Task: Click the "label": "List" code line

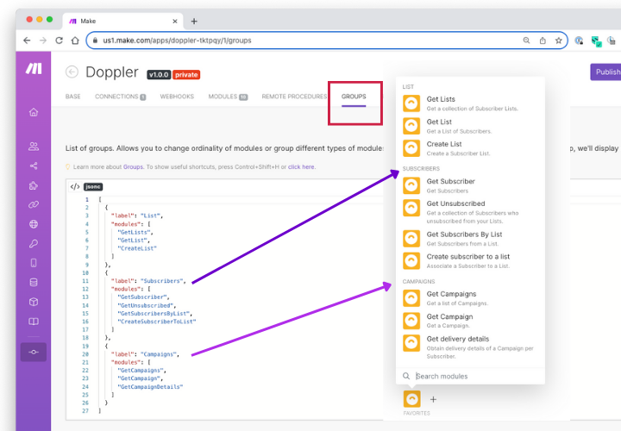Action: click(x=137, y=215)
